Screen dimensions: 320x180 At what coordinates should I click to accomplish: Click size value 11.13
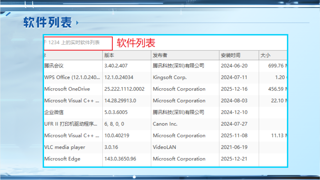[x=277, y=136]
